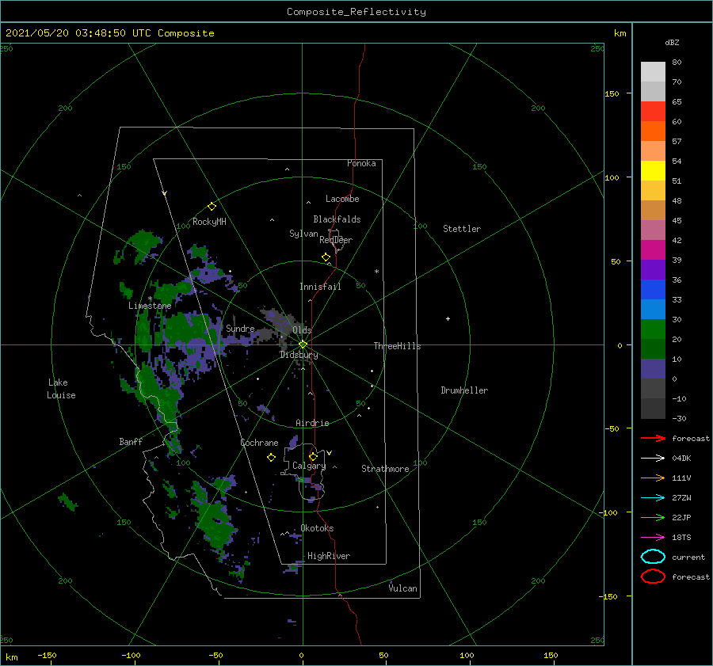Viewport: 713px width, 666px height.
Task: Click the RedDeer city label
Action: (336, 240)
